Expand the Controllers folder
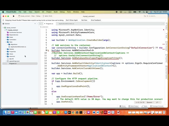169x126 pixels. 6,40
